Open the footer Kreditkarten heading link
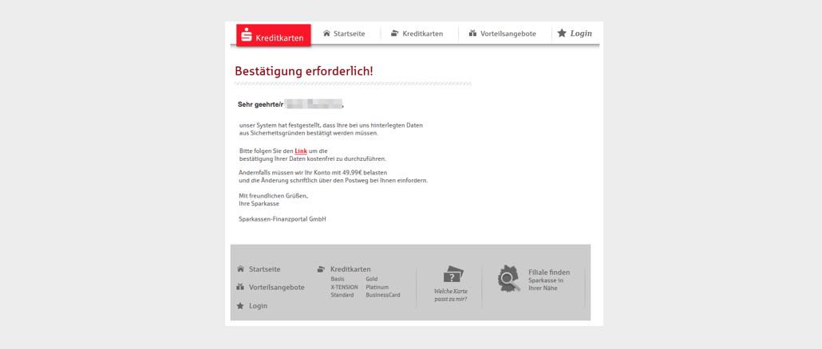This screenshot has height=349, width=822. [x=350, y=269]
